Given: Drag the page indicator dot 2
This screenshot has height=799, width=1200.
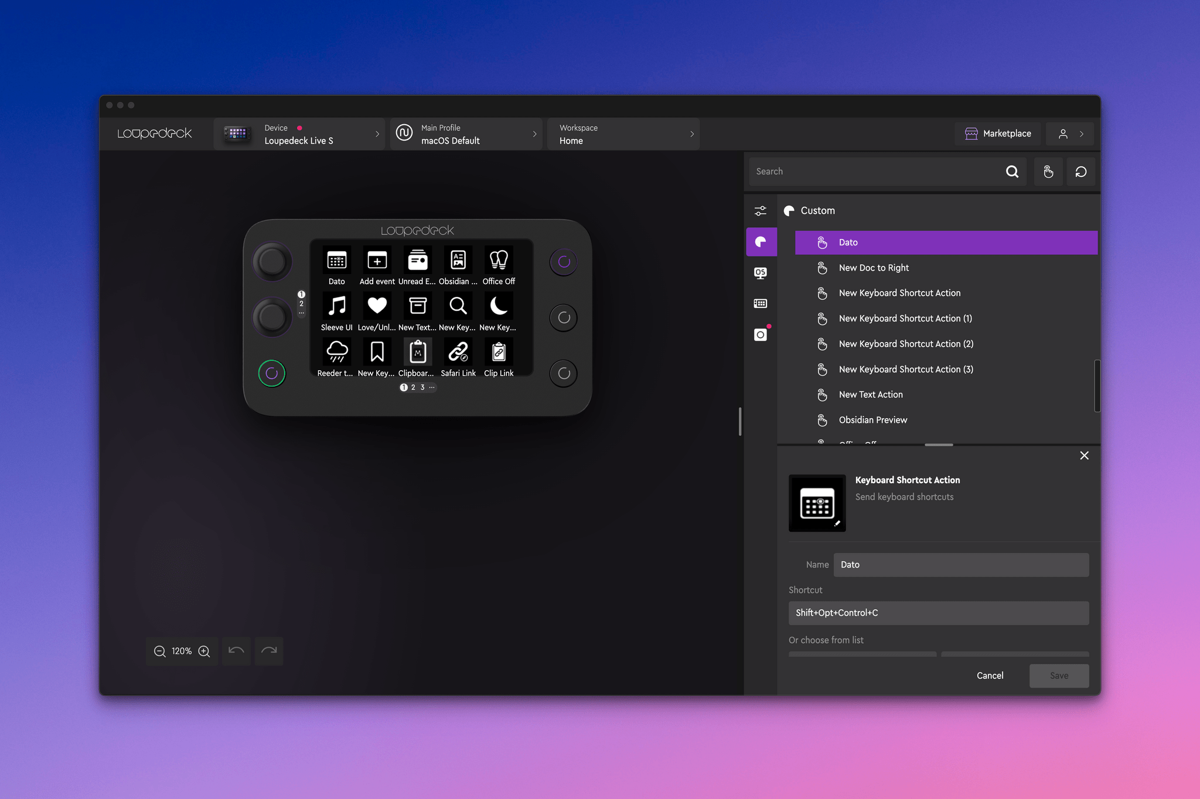Looking at the screenshot, I should [412, 387].
